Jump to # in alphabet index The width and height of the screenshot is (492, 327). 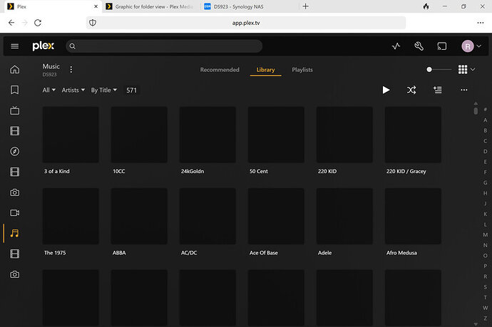(485, 110)
